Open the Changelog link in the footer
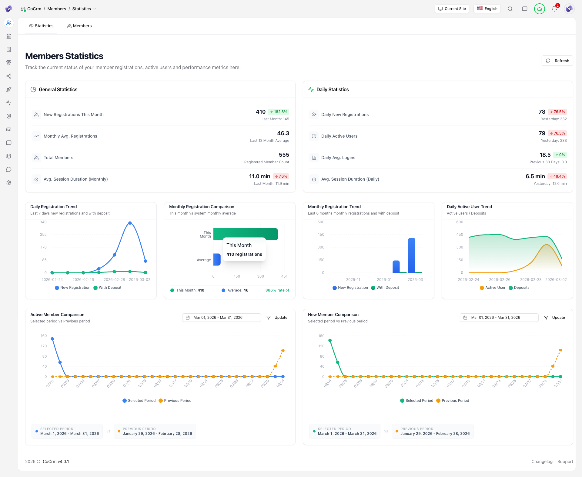Viewport: 582px width, 477px height. tap(542, 462)
